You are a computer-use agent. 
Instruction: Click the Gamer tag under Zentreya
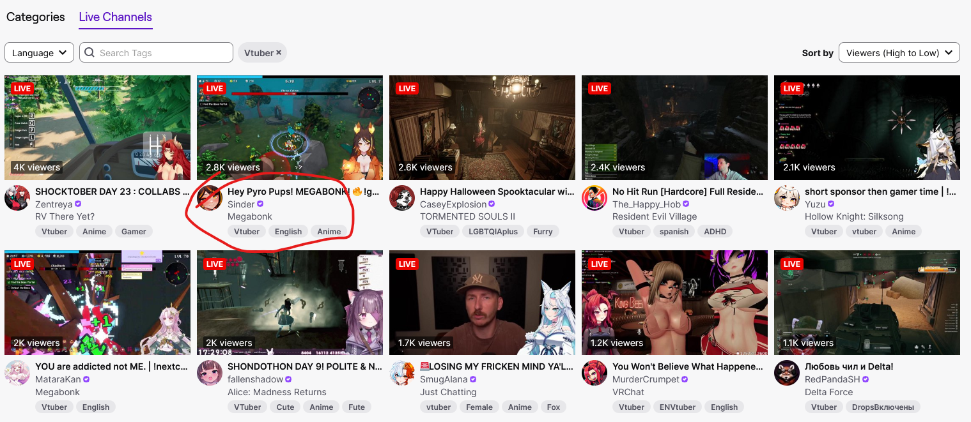tap(134, 232)
